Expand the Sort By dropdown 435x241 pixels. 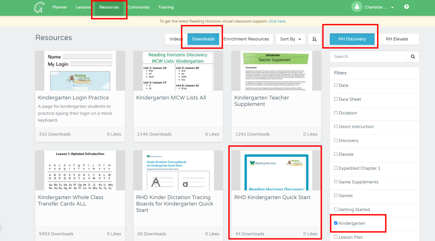tap(290, 39)
